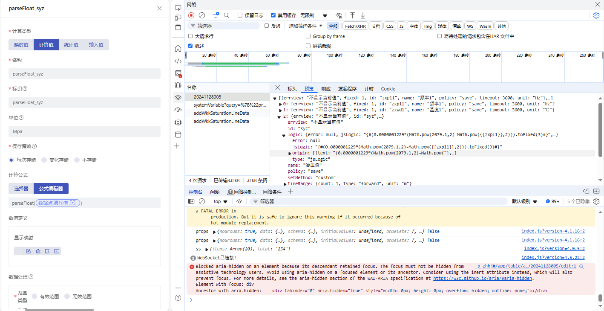Collapse array item 2 syz
This screenshot has height=311, width=604.
pos(279,116)
